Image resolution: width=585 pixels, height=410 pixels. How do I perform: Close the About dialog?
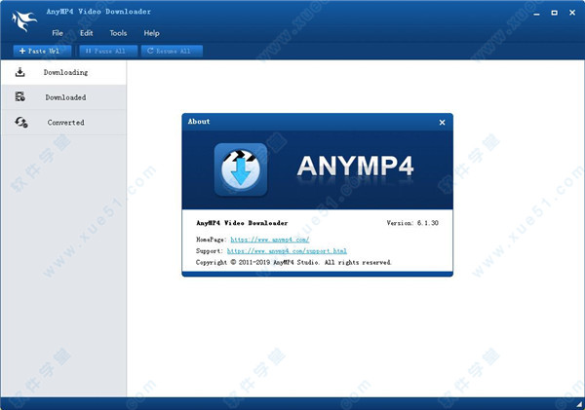coord(442,123)
